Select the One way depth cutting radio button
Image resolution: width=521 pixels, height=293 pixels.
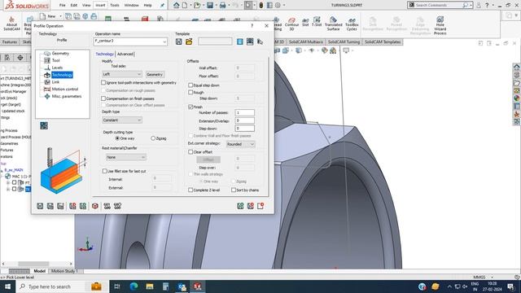pyautogui.click(x=117, y=138)
